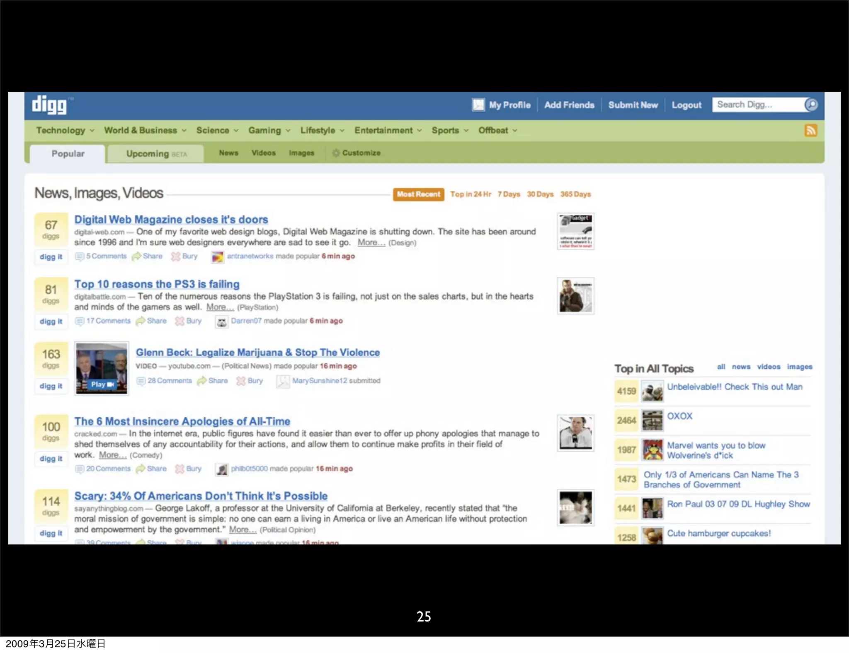Click Logout link

[x=686, y=105]
